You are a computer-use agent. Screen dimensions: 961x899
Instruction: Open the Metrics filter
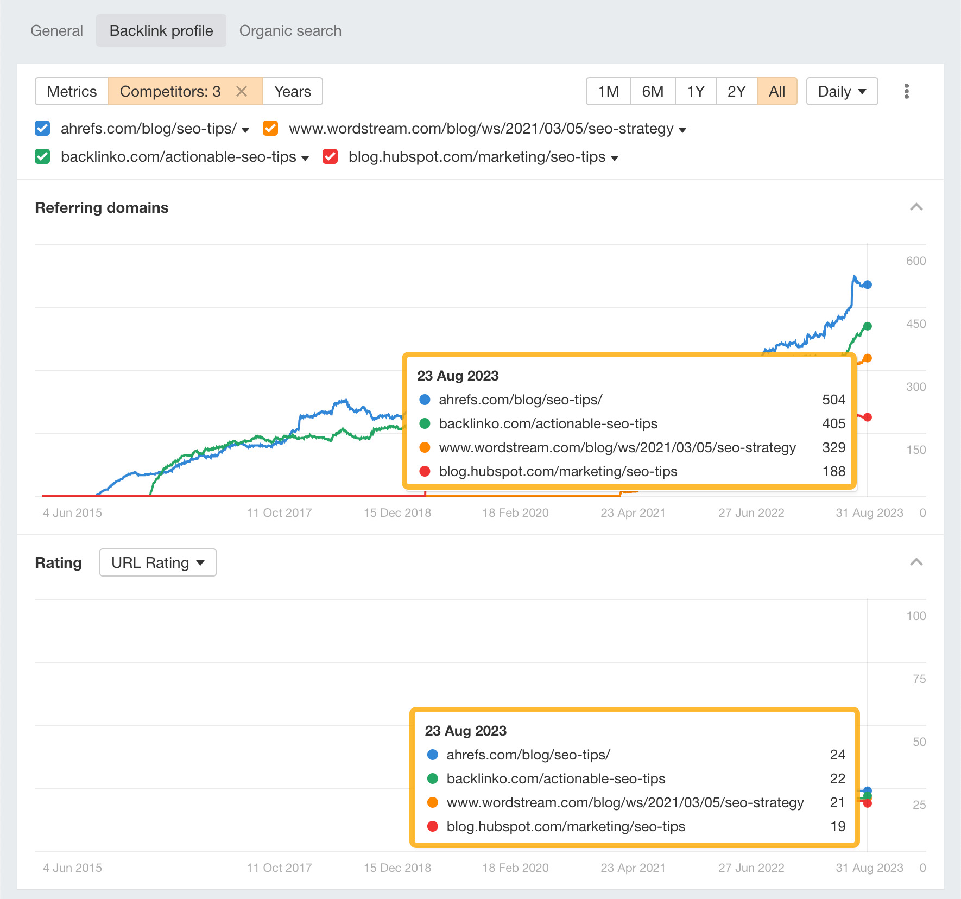pyautogui.click(x=71, y=91)
